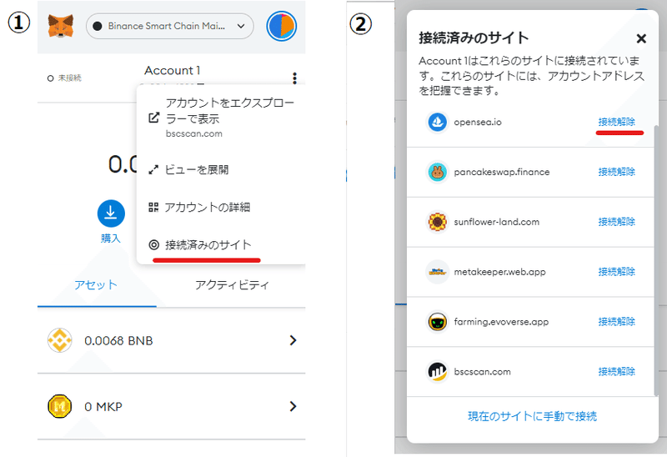Screen dimensions: 667x457
Task: Click the Account 1 name
Action: point(173,70)
